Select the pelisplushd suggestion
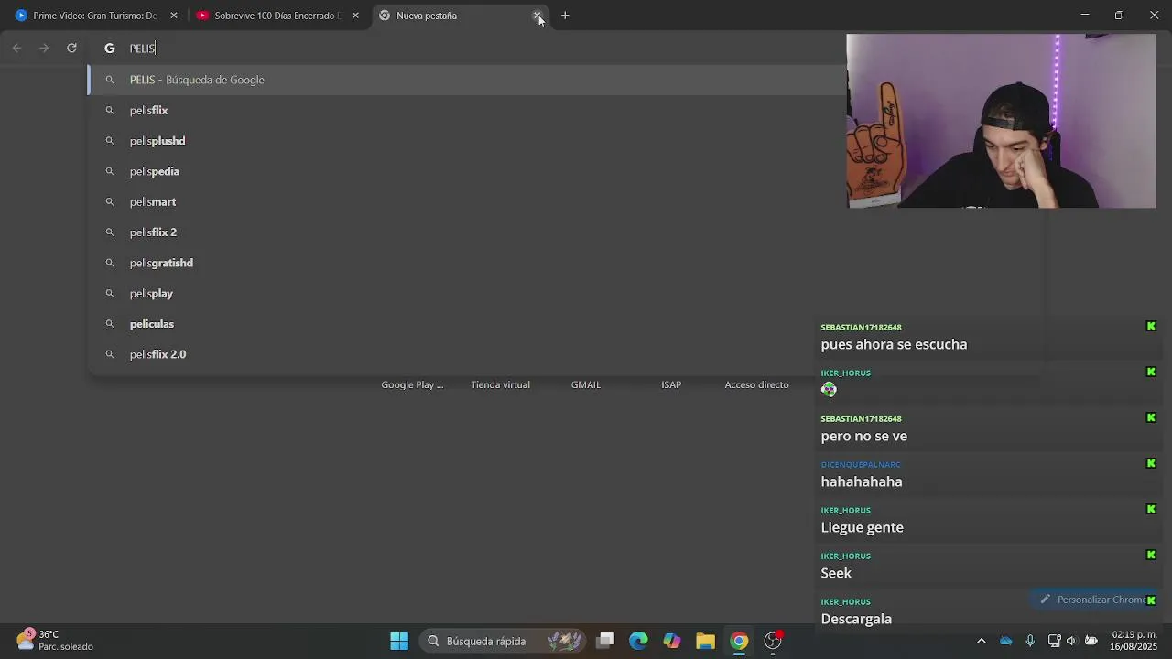This screenshot has width=1172, height=659. pyautogui.click(x=467, y=141)
